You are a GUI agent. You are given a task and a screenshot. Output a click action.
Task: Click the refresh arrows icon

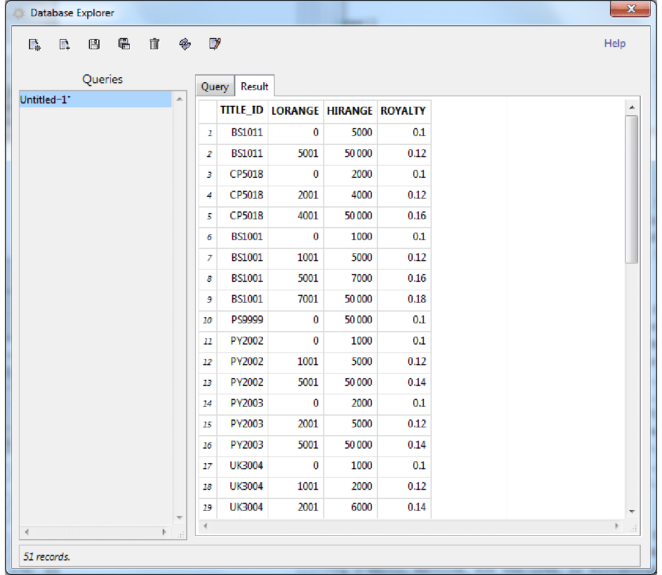[185, 44]
